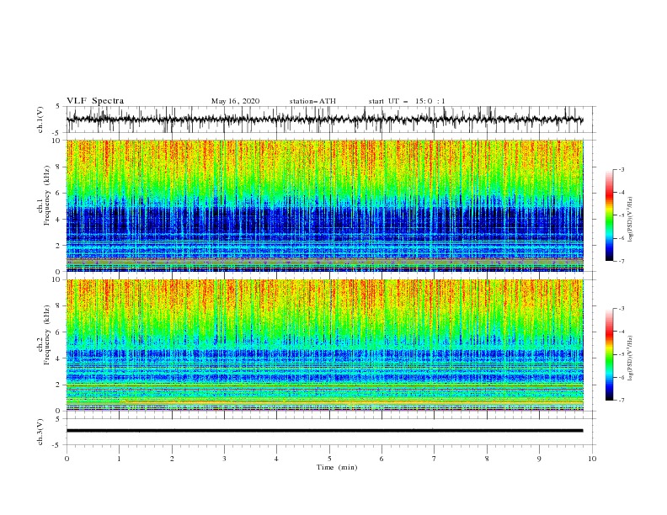Click the '-3' tick on ch.2 colour bar
This screenshot has width=667, height=515.
tap(622, 309)
